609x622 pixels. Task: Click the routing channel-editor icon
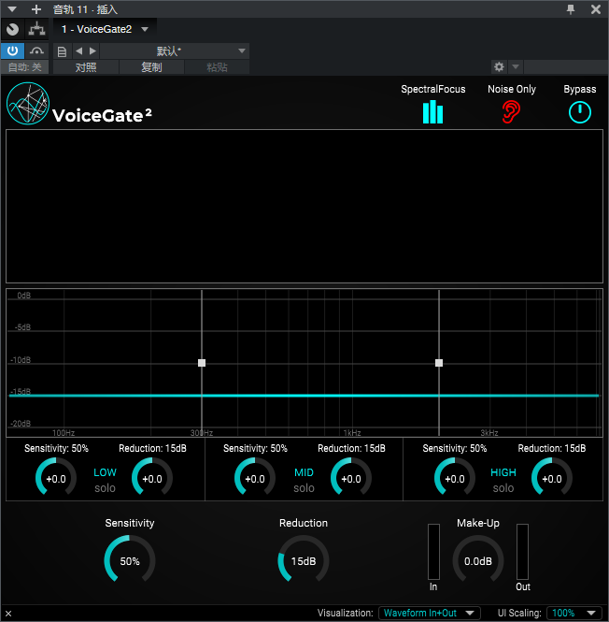pyautogui.click(x=36, y=29)
